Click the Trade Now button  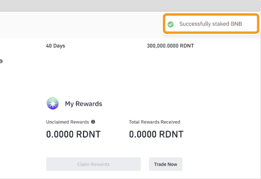point(166,164)
